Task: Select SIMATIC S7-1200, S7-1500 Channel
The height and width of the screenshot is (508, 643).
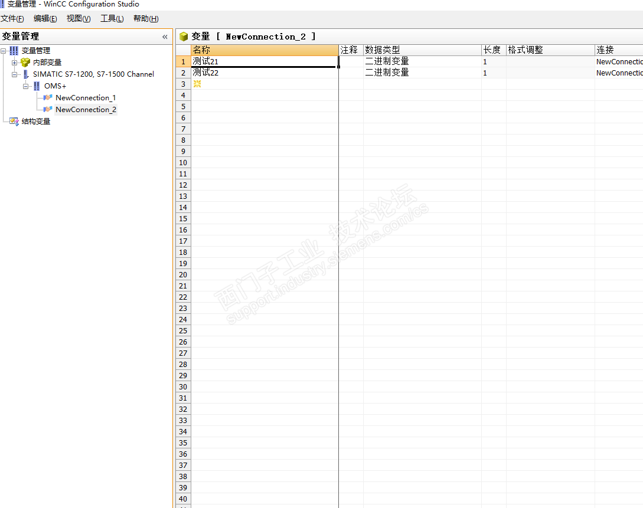Action: [x=93, y=74]
